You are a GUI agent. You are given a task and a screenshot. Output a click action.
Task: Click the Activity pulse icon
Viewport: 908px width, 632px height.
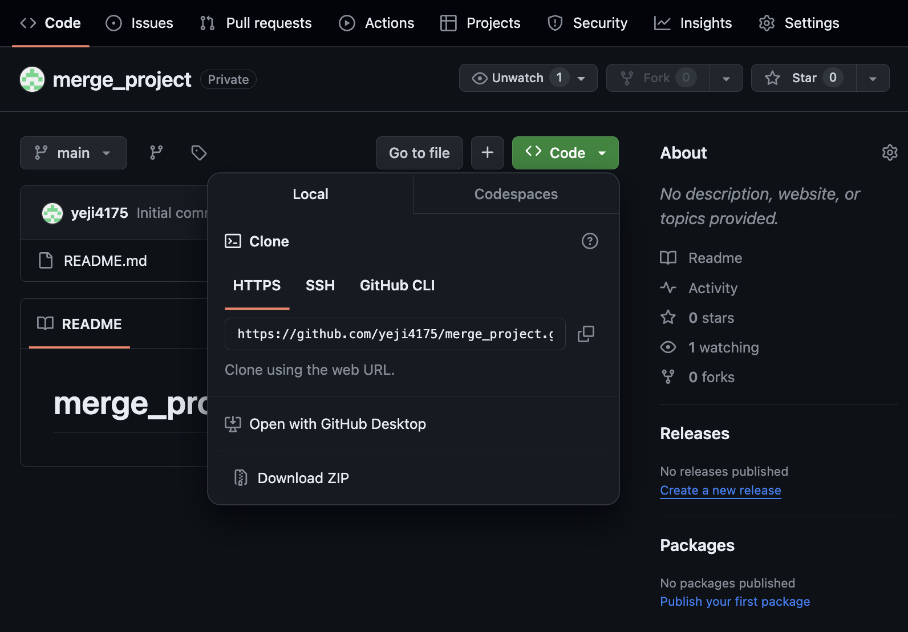668,287
